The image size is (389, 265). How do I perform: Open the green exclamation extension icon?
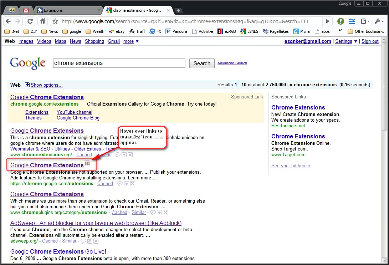coord(341,21)
